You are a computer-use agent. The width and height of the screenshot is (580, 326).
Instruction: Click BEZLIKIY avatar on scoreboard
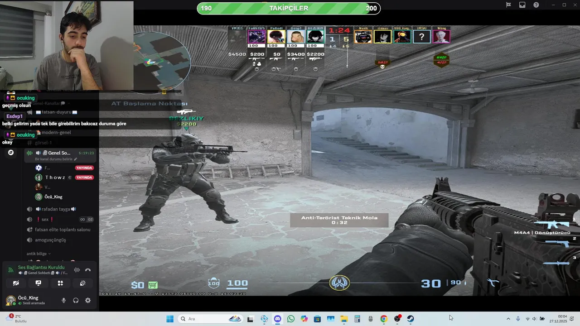(315, 36)
